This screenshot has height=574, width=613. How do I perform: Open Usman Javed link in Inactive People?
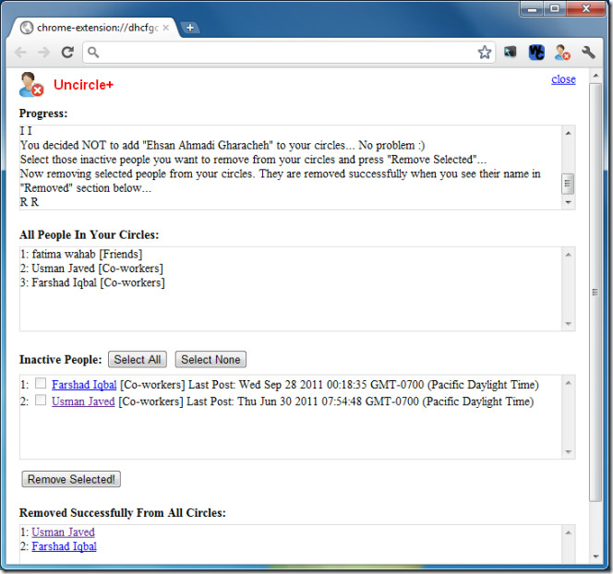[x=83, y=401]
